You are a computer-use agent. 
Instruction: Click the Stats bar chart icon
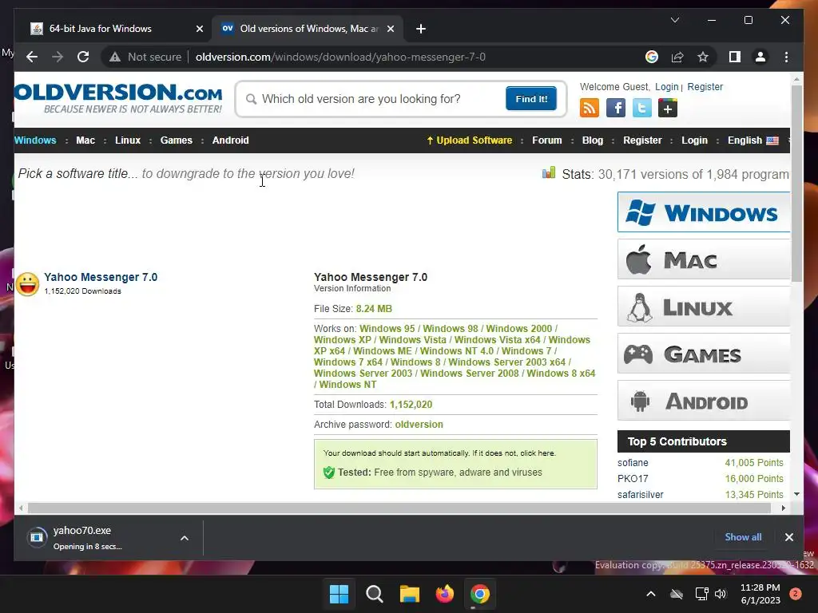(548, 172)
